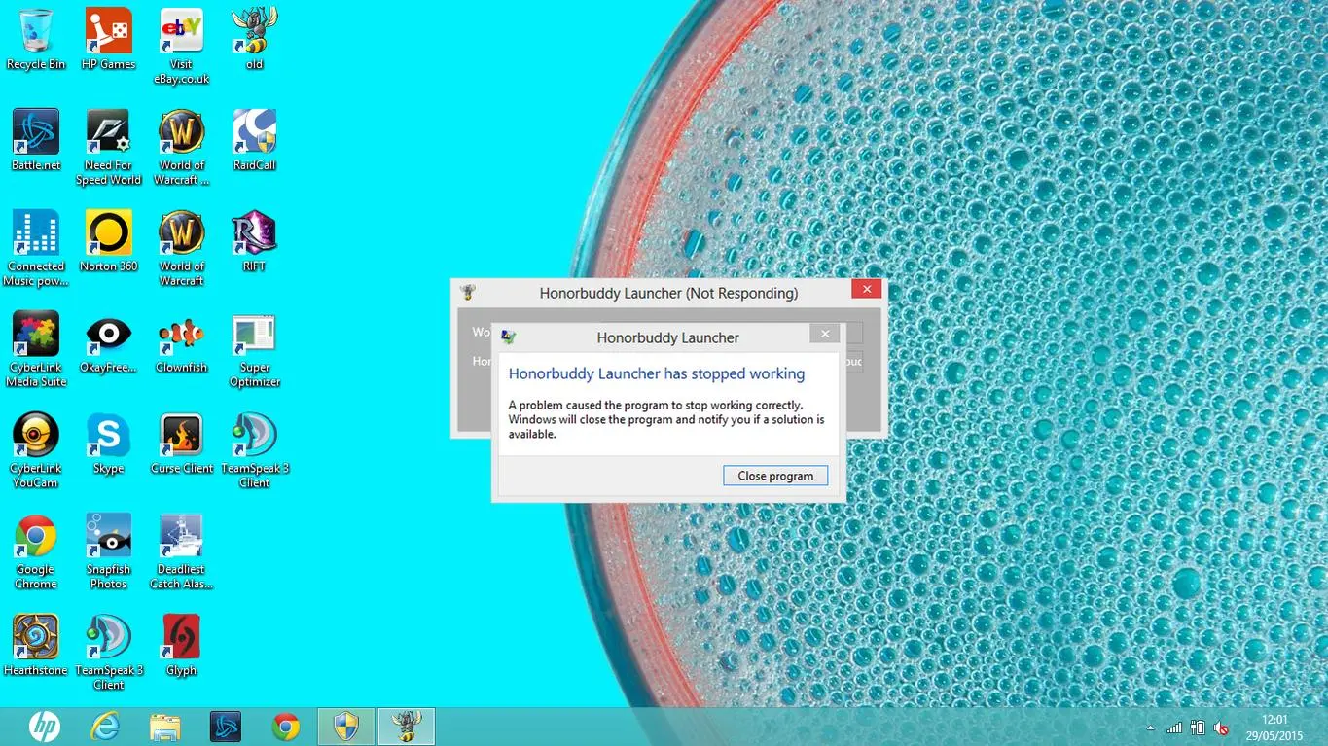Select the Battle.net desktop icon
1328x746 pixels.
click(x=36, y=140)
